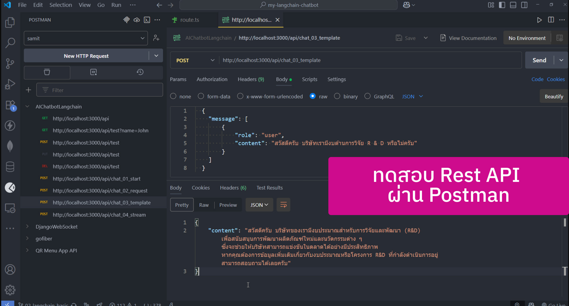Select the x-www-form-urlencoded radio button
The height and width of the screenshot is (306, 569).
coord(240,96)
